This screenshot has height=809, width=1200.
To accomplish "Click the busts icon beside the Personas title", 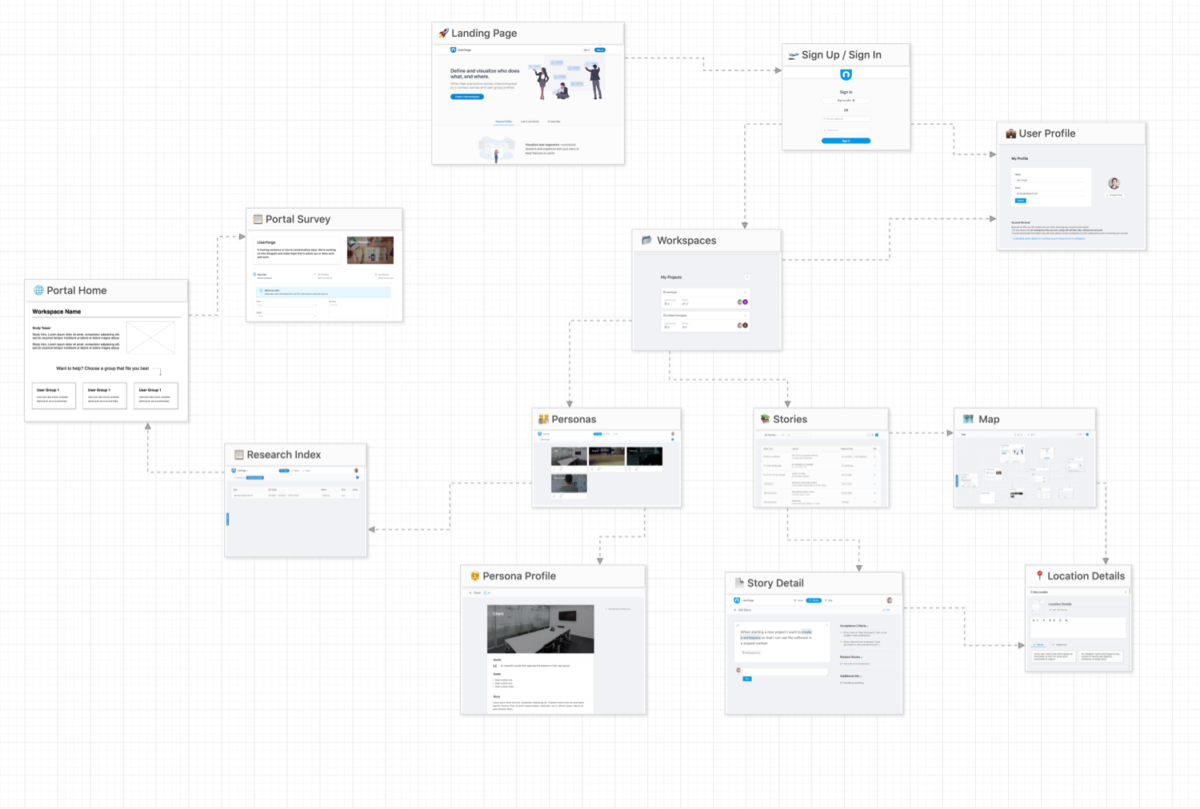I will pos(542,419).
